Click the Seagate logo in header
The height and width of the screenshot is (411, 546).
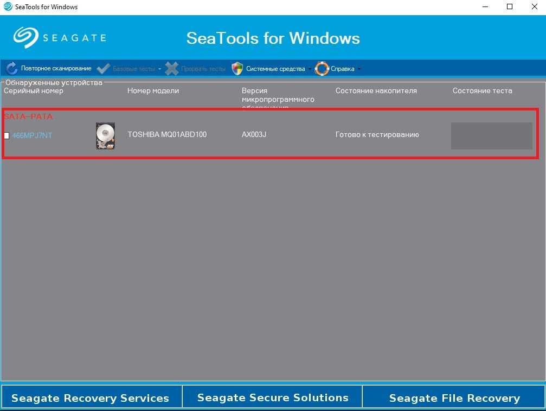pos(60,37)
